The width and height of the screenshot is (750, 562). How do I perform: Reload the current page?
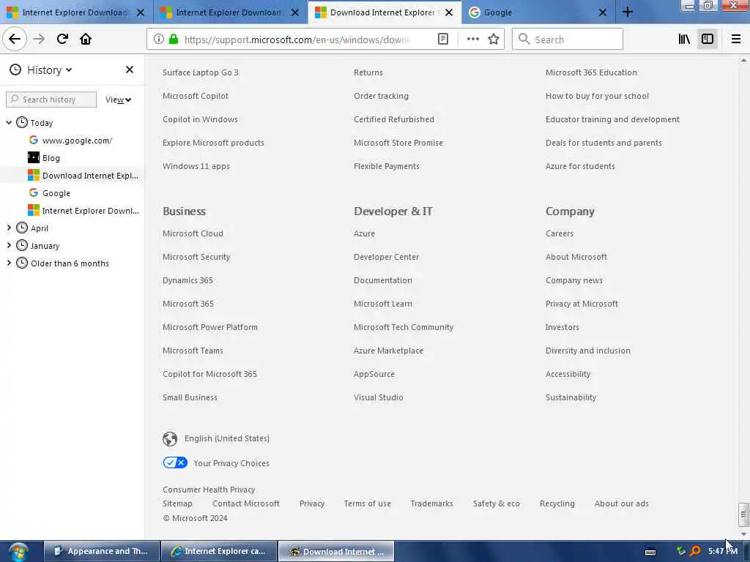click(62, 40)
